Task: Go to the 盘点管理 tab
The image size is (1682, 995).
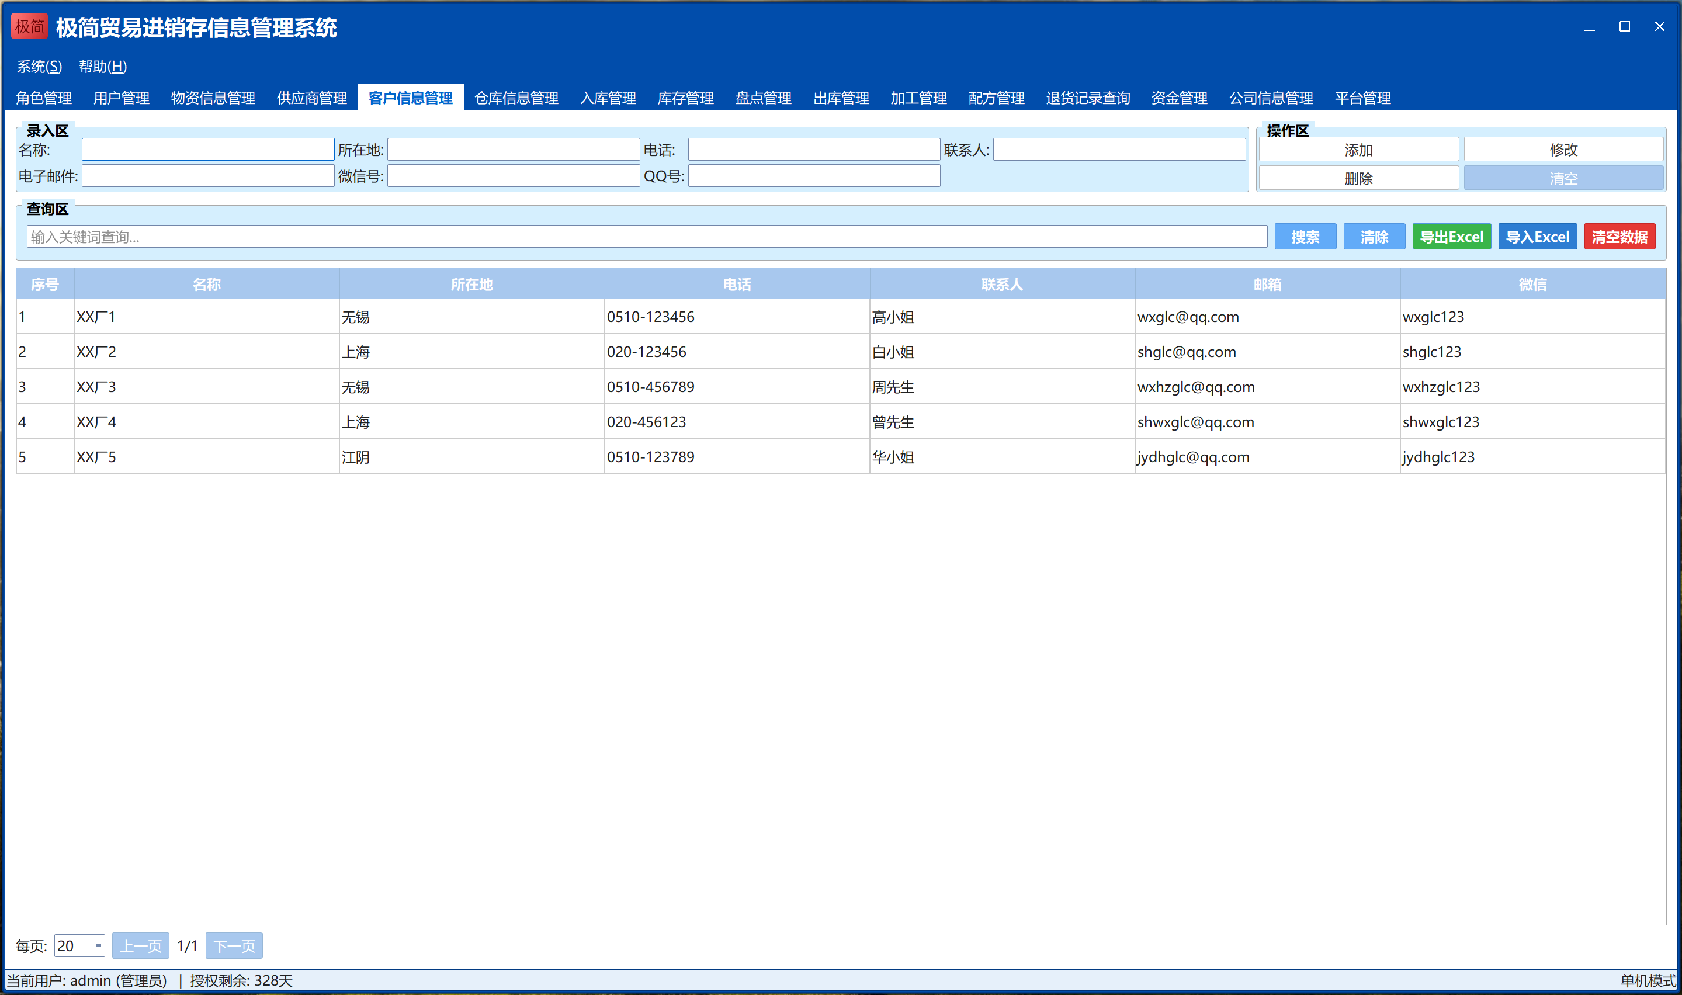Action: [763, 98]
